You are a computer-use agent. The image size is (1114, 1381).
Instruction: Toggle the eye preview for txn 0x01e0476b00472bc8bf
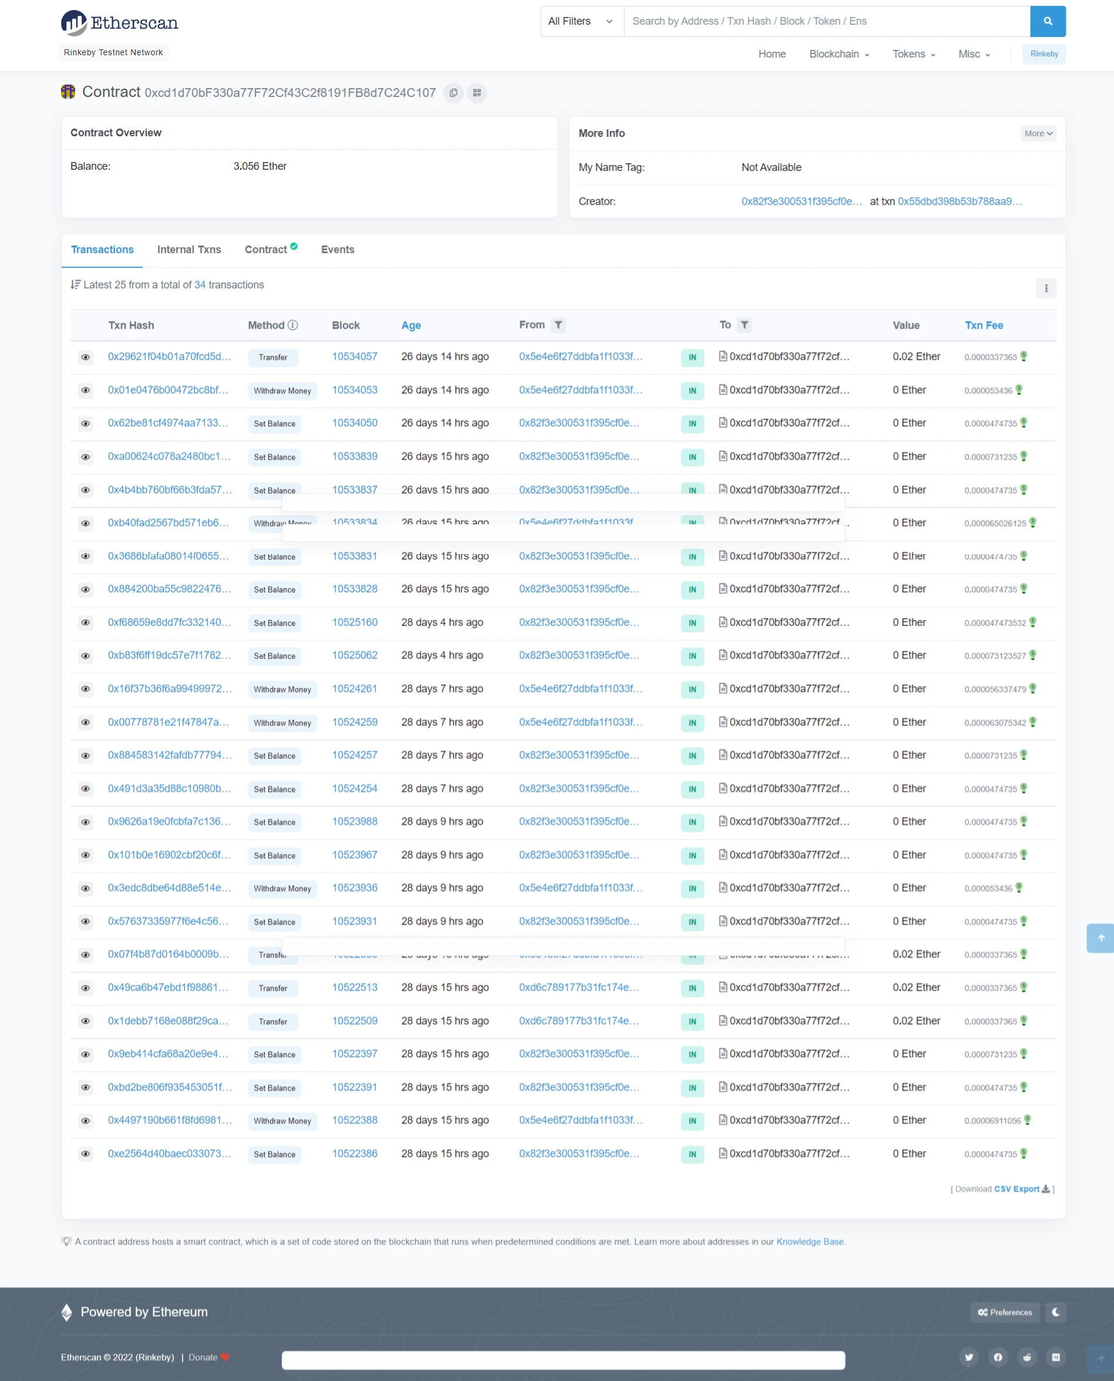pos(85,390)
